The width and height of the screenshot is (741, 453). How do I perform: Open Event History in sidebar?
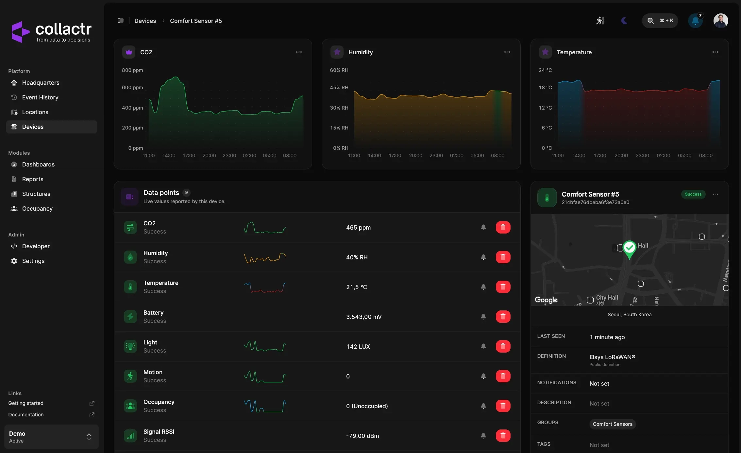pos(52,97)
